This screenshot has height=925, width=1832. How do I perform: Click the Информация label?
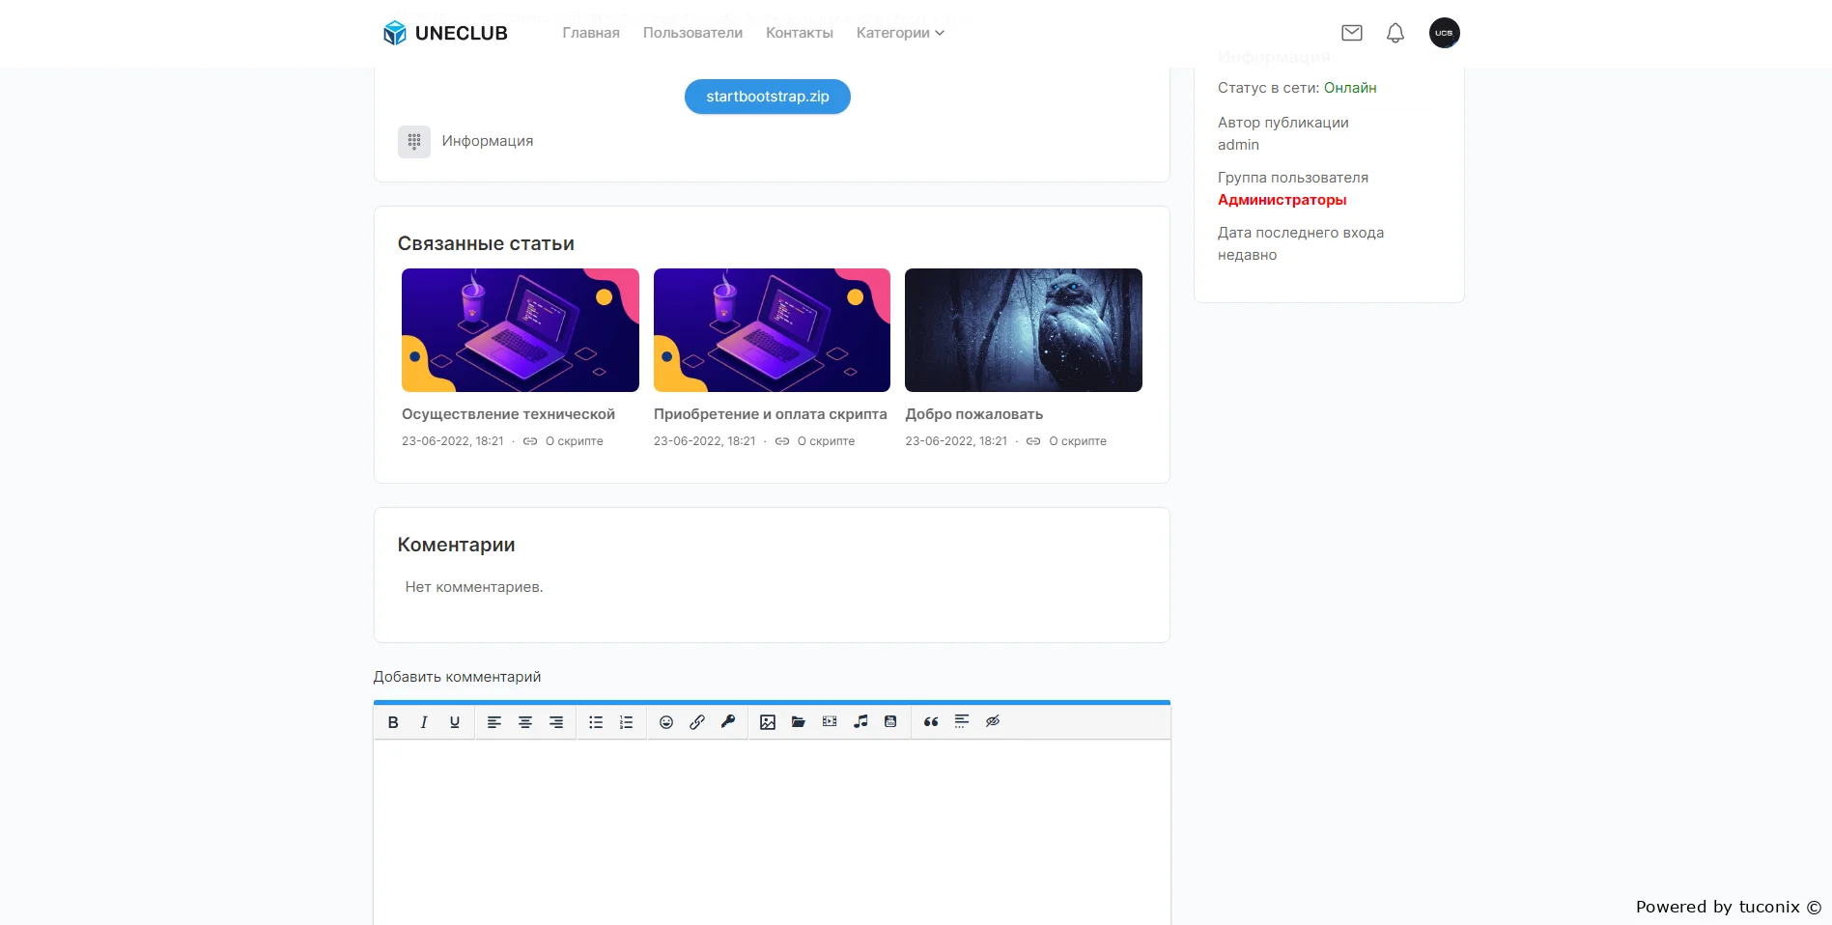pos(488,141)
